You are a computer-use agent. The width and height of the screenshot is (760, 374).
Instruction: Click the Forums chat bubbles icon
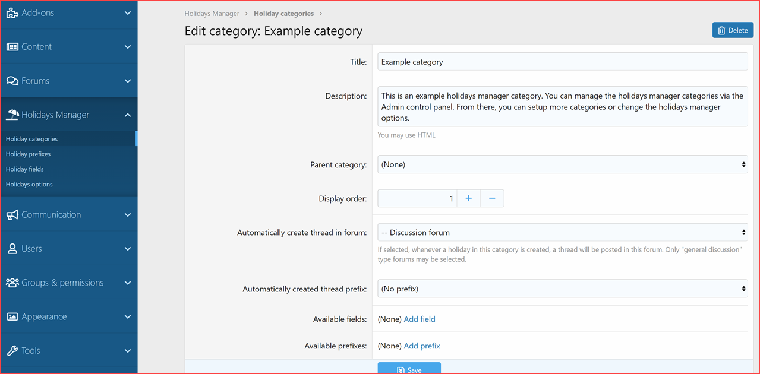point(12,81)
